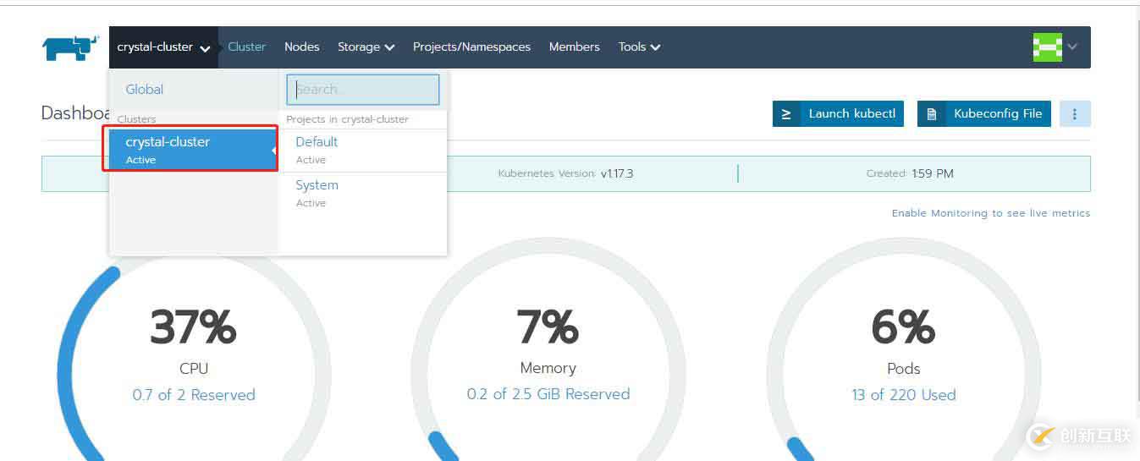Click the terminal prompt icon on Launch kubectl
The width and height of the screenshot is (1140, 461).
click(786, 114)
